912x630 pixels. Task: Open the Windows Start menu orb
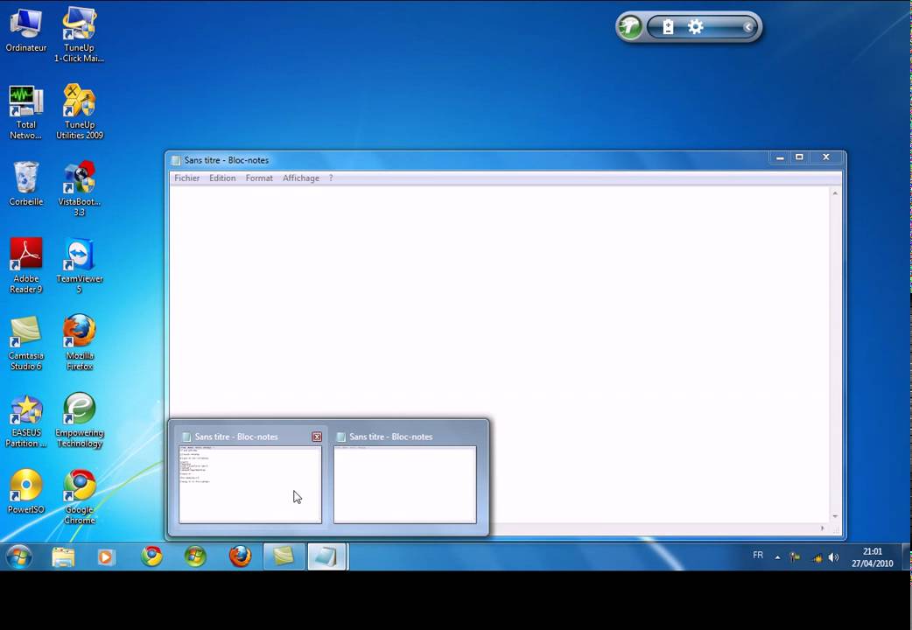[x=19, y=556]
